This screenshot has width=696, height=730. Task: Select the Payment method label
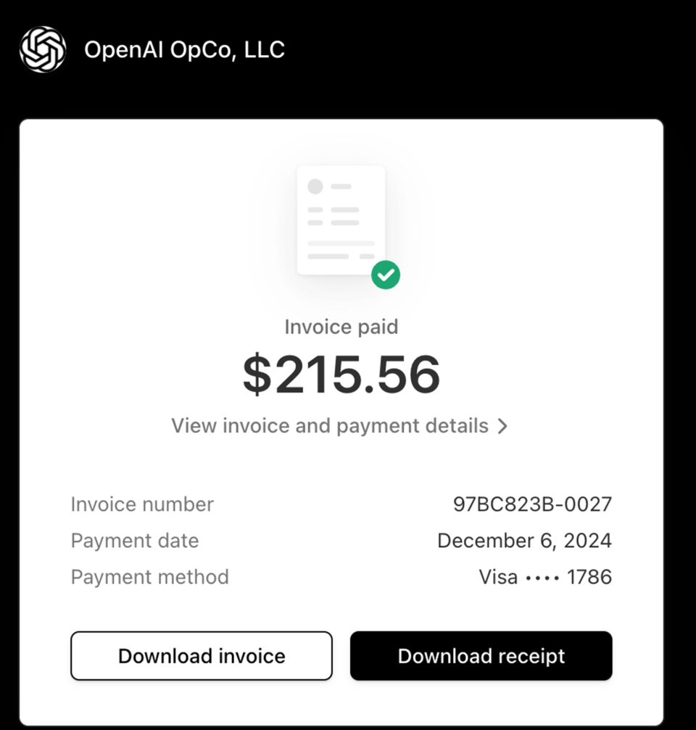149,577
